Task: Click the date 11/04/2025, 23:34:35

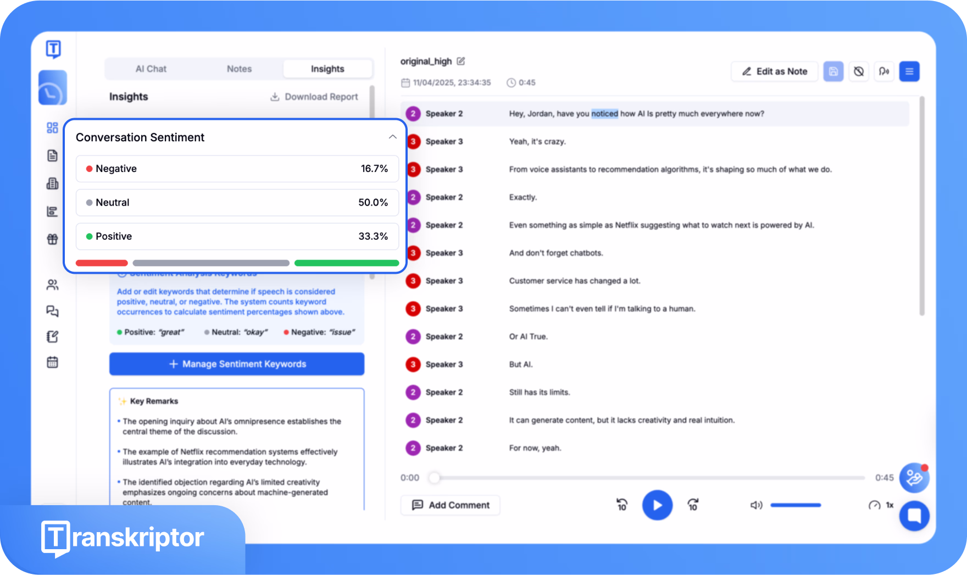Action: click(x=452, y=82)
